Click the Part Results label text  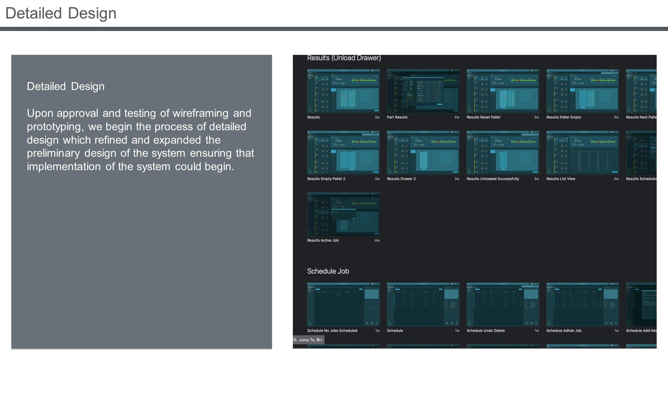point(397,117)
